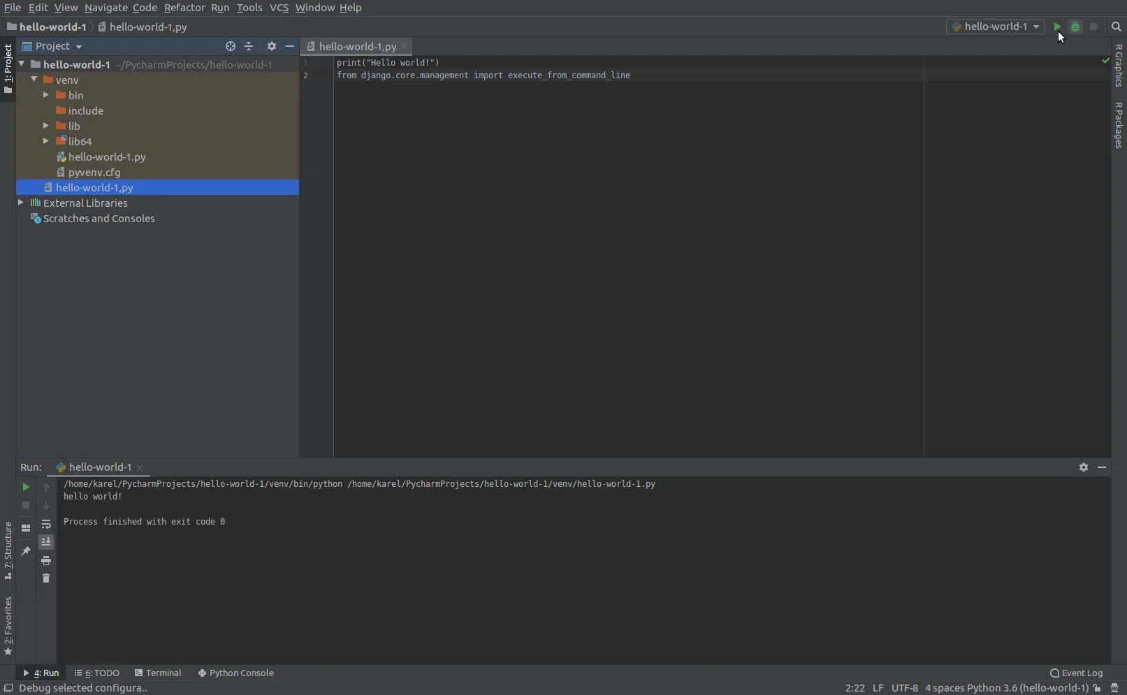Start debugging with the green bug icon
Viewport: 1127px width, 695px height.
point(1075,27)
